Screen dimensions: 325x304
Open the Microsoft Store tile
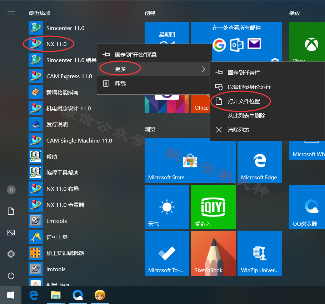tap(190, 160)
